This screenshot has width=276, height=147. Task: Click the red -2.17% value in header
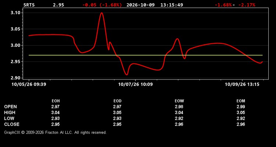[x=247, y=5]
